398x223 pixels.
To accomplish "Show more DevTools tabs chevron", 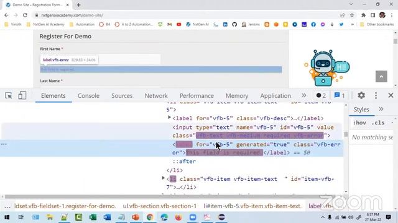I will 304,95.
